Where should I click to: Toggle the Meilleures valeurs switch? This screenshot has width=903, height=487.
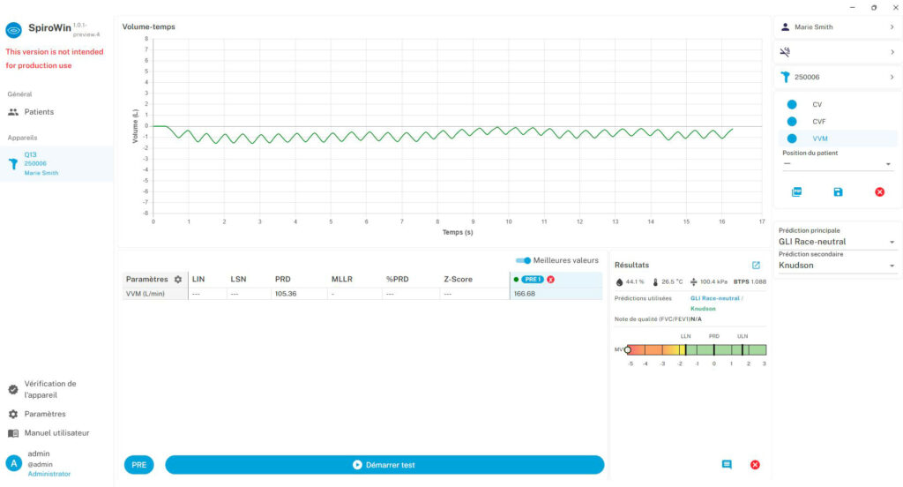pyautogui.click(x=524, y=260)
